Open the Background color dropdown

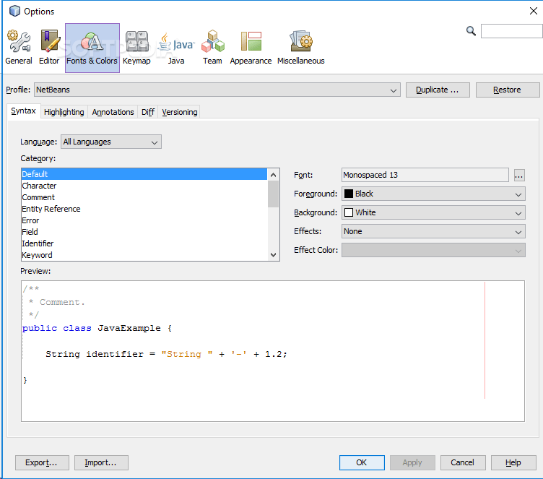tap(433, 212)
